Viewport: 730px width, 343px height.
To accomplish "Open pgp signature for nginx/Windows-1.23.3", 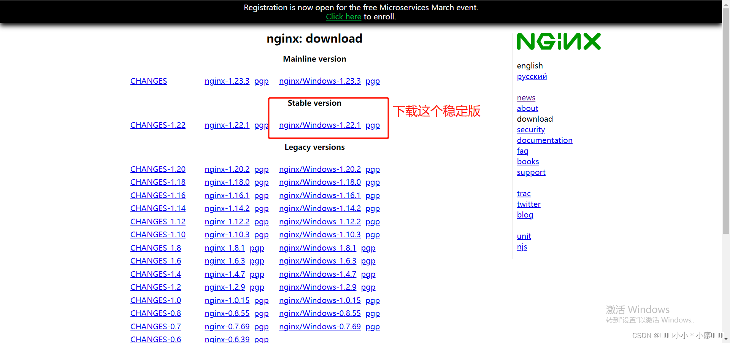I will click(373, 81).
